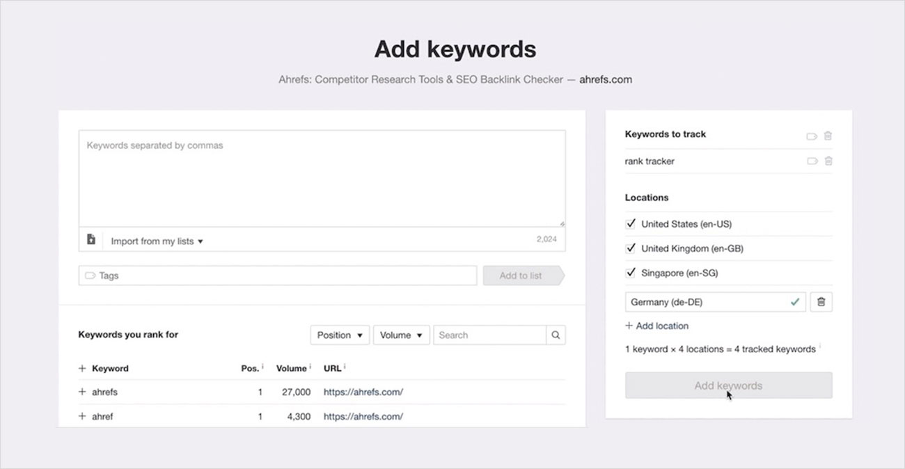This screenshot has height=469, width=905.
Task: Open the 'Import from my lists' dropdown
Action: pos(157,241)
